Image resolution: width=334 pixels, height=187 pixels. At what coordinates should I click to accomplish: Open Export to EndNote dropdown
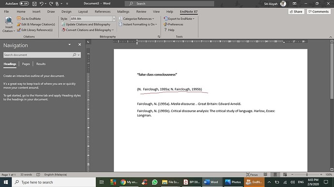(x=179, y=19)
